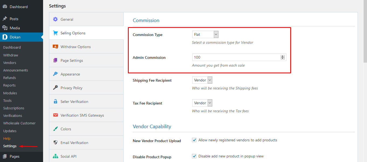
Task: Click the General settings gear icon
Action: point(55,19)
